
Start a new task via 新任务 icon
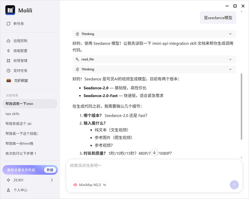point(8,23)
